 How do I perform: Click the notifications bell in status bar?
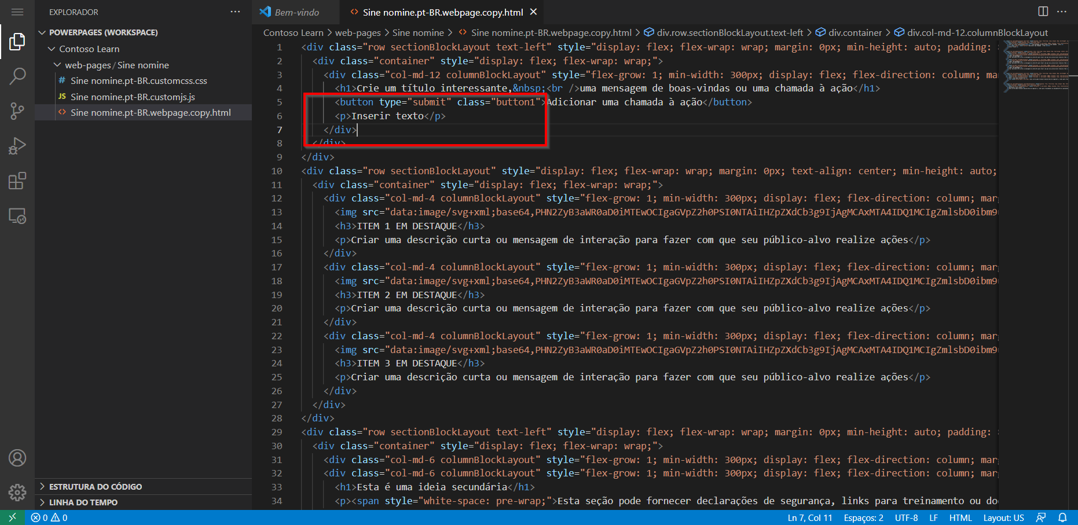pyautogui.click(x=1064, y=517)
